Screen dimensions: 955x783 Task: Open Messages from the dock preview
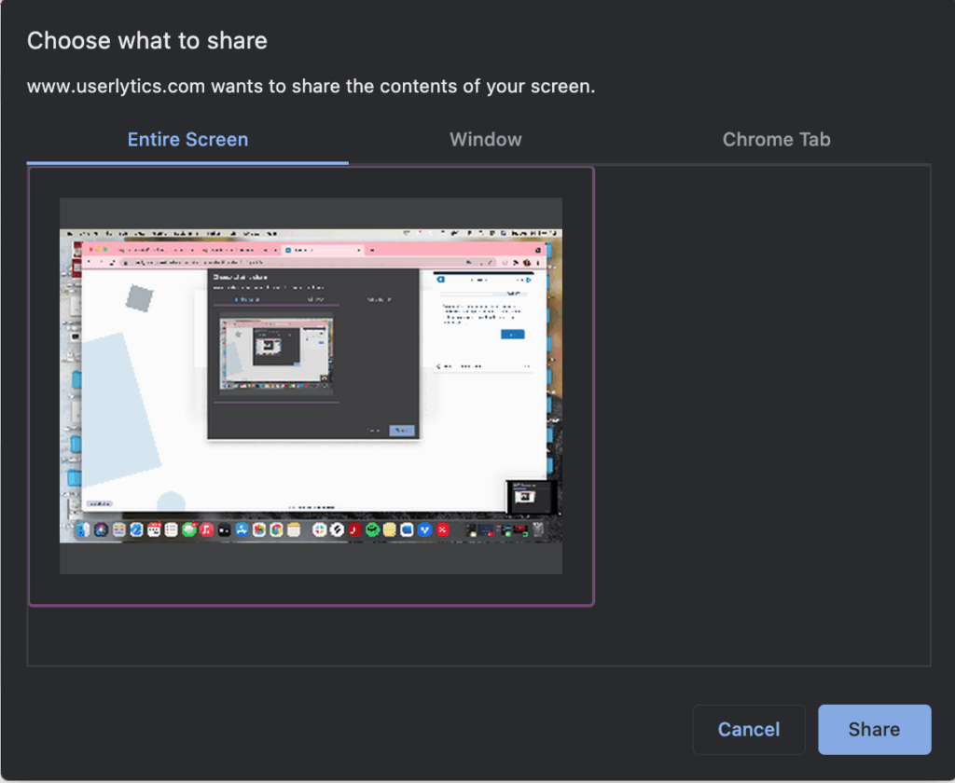coord(189,529)
